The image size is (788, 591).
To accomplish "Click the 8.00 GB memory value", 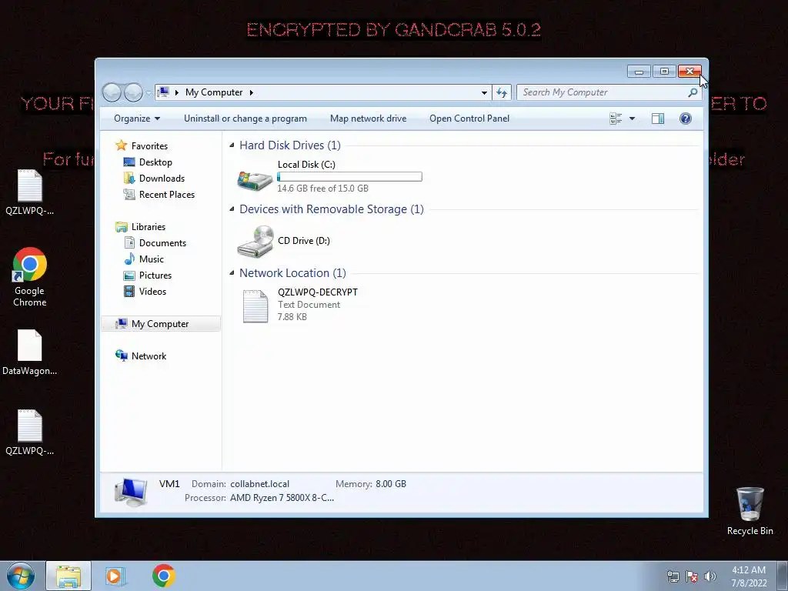I will click(391, 484).
